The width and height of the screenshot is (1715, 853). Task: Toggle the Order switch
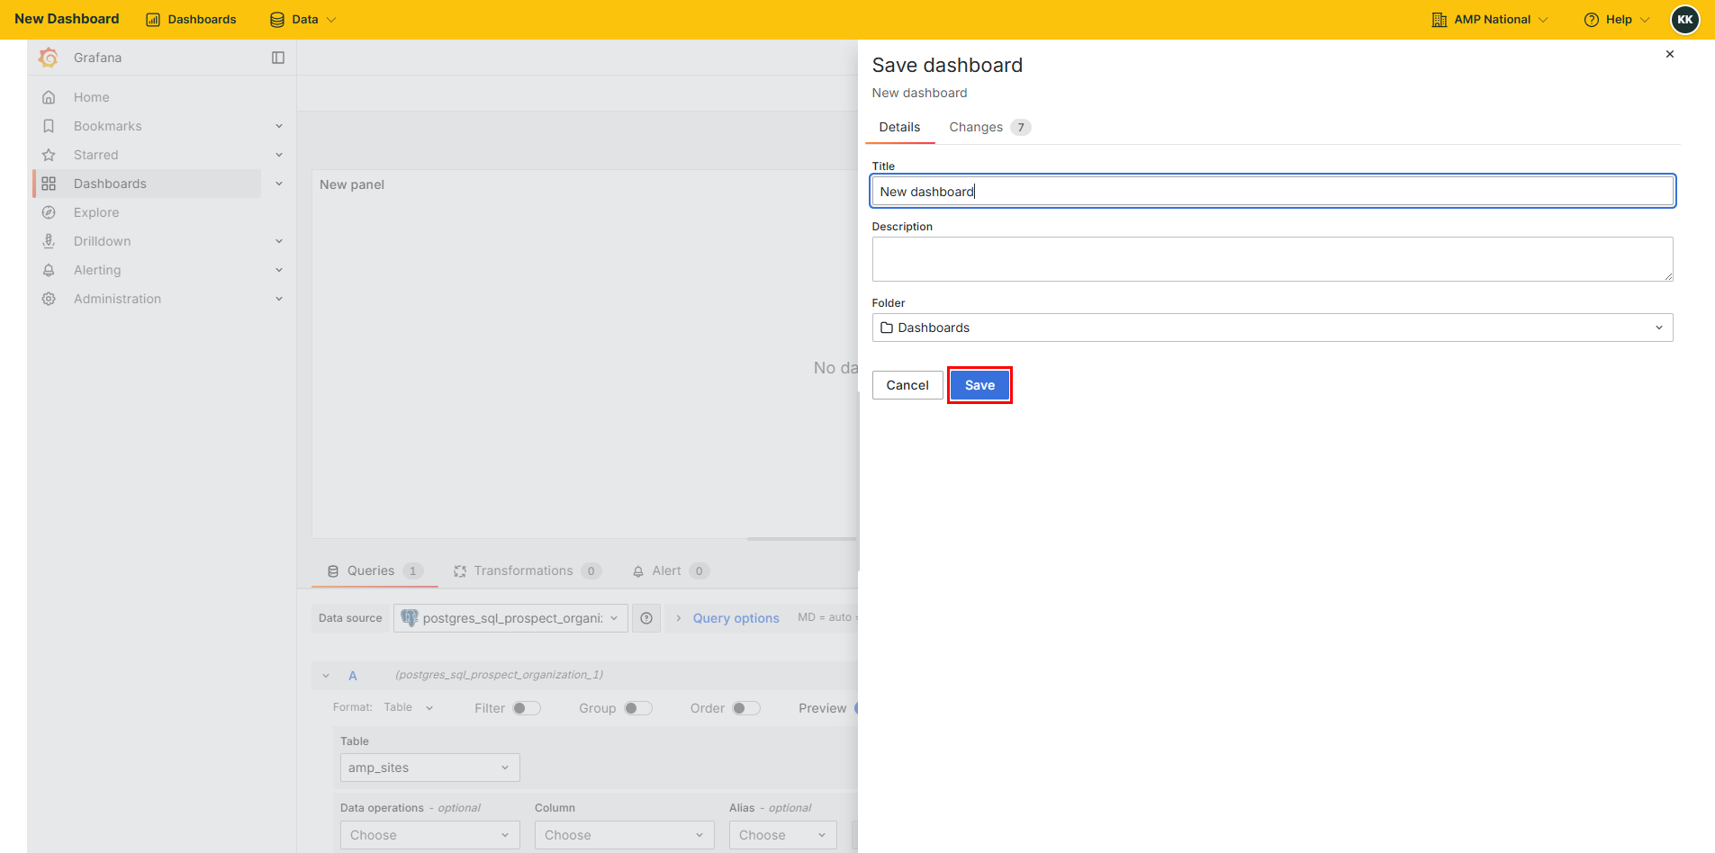click(746, 708)
